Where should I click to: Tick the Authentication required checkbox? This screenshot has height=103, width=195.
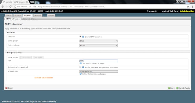click(80, 67)
